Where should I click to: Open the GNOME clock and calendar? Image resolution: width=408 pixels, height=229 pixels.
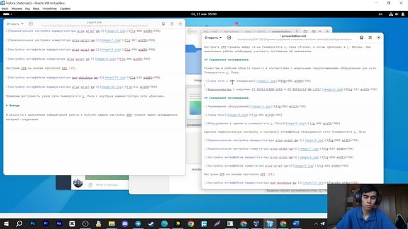(204, 14)
